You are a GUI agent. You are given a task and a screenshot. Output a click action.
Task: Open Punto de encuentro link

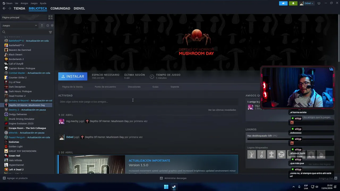(105, 87)
